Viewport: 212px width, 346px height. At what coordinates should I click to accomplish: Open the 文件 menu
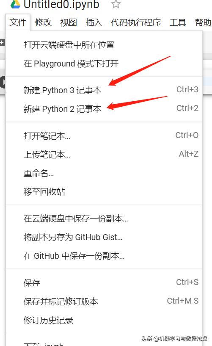tap(18, 22)
